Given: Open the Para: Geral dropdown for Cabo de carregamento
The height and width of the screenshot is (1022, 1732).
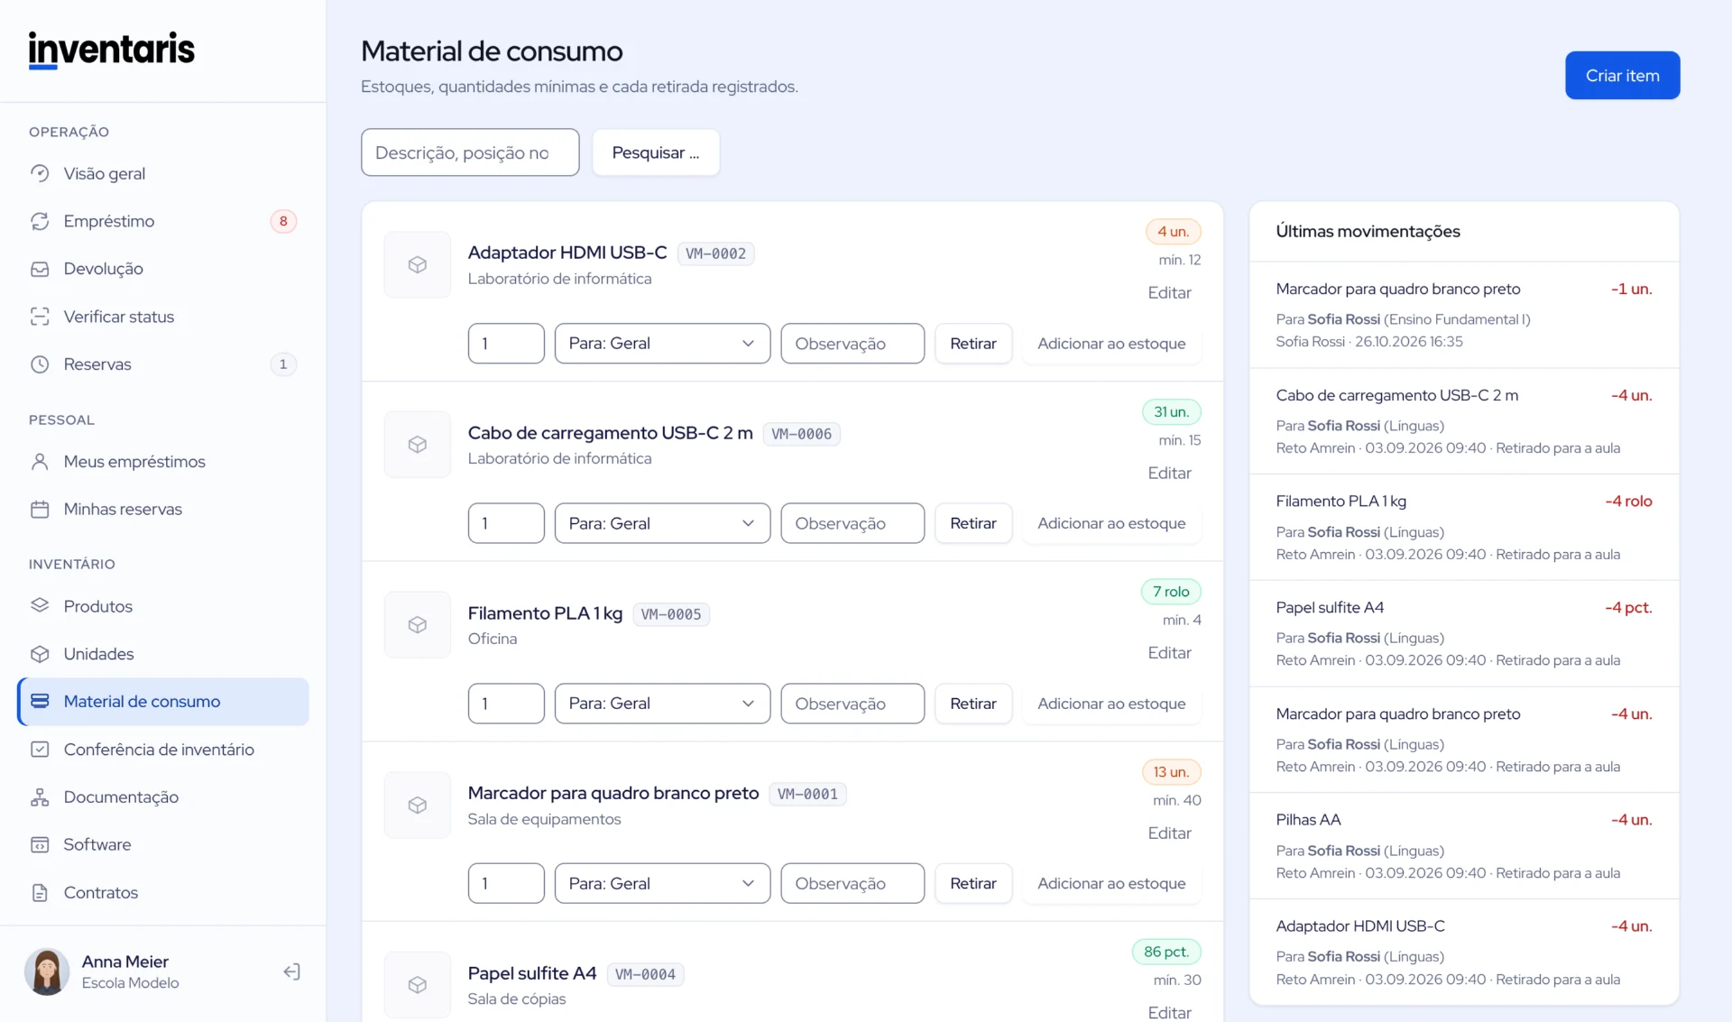Looking at the screenshot, I should click(662, 523).
